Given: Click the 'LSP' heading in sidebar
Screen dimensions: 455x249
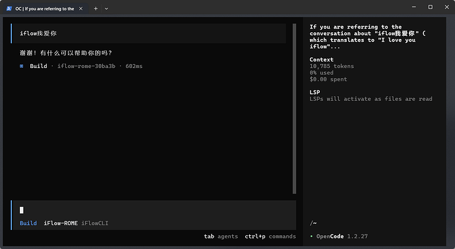Looking at the screenshot, I should pos(315,92).
